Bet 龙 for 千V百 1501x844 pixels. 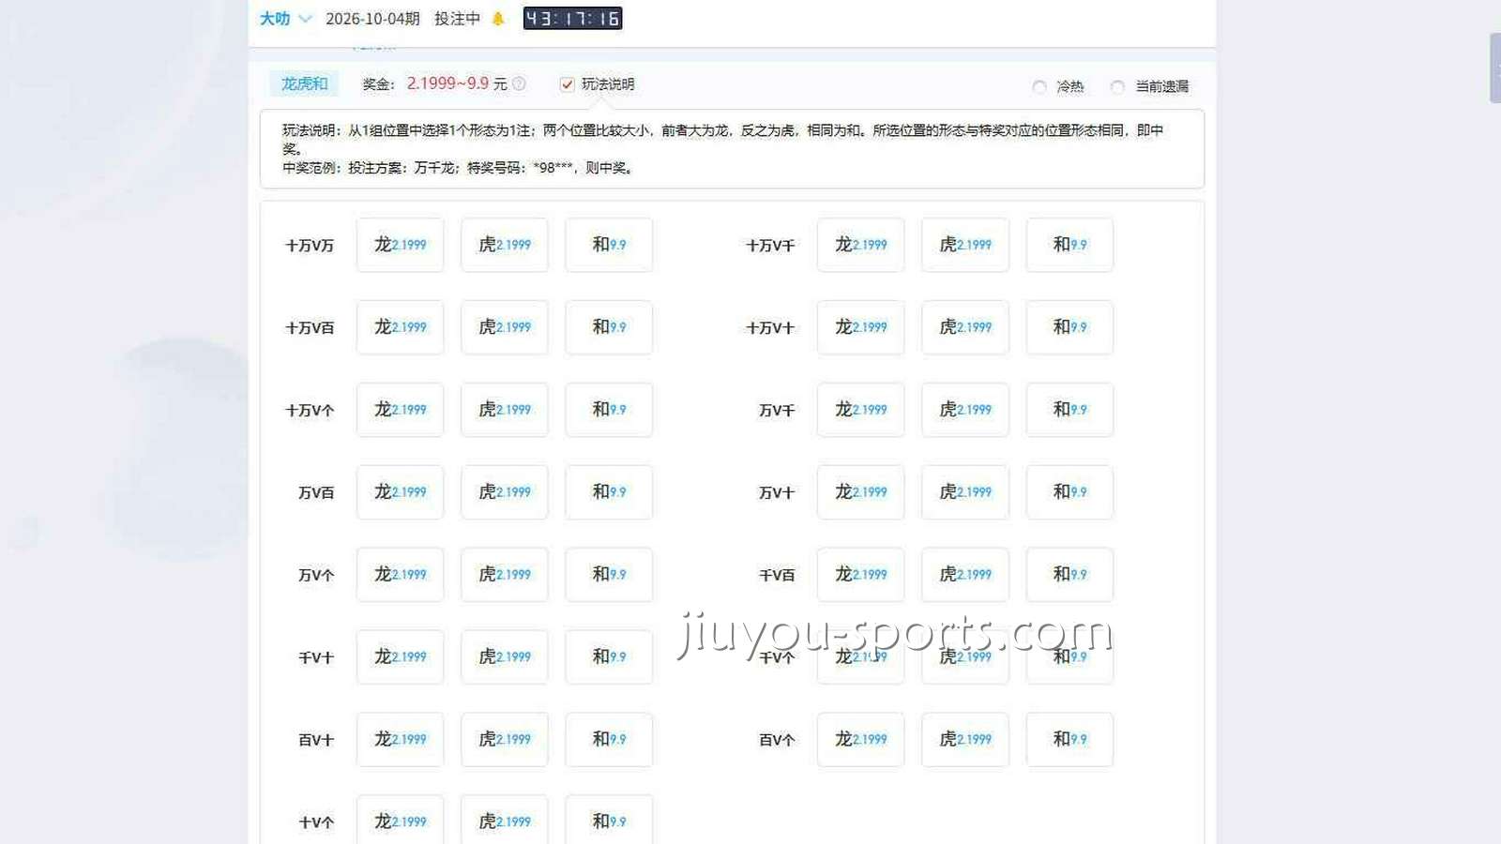[x=860, y=575]
